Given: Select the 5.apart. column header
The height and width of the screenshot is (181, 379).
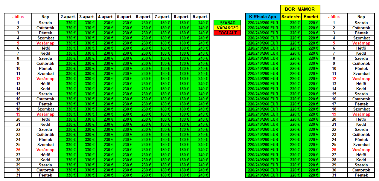Looking at the screenshot, I should click(125, 17).
